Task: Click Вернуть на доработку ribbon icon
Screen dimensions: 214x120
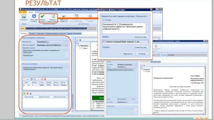Action: (x=64, y=16)
